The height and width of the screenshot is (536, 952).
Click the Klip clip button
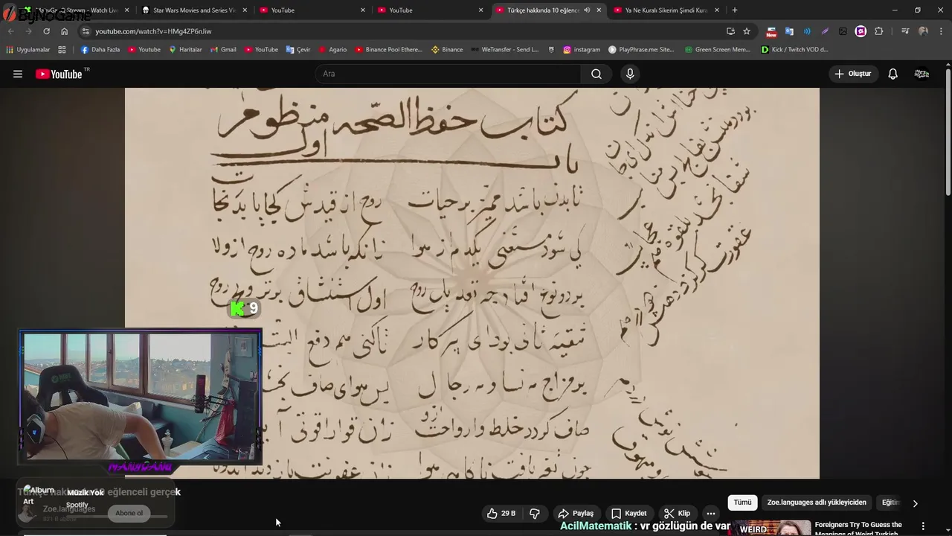(677, 513)
